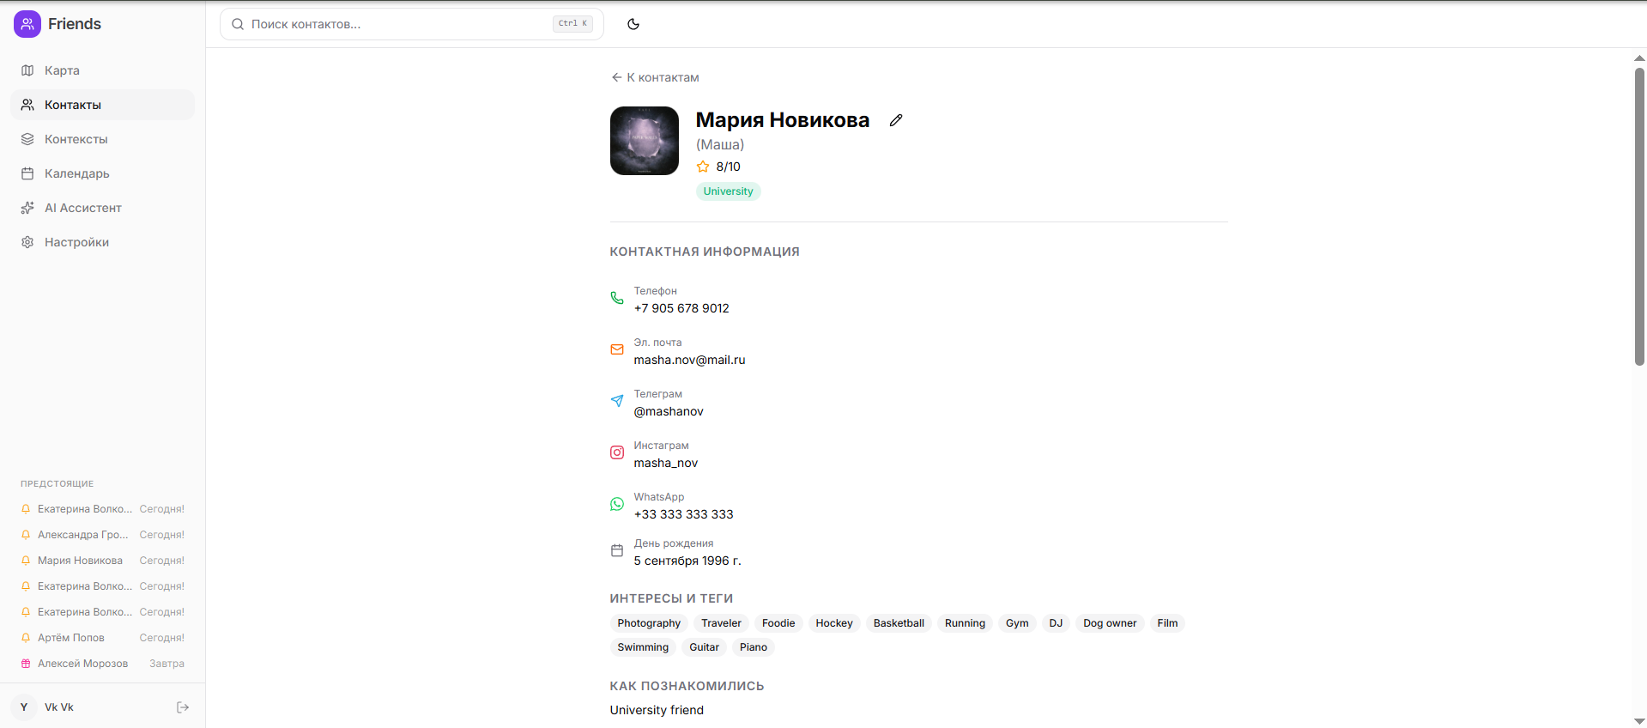Open upcoming Александра Гро... reminder
1647x728 pixels.
[x=102, y=535]
